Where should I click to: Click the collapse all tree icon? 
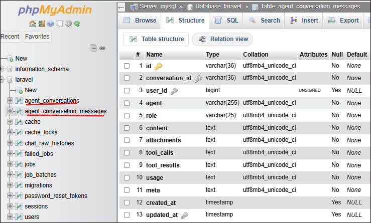point(93,48)
